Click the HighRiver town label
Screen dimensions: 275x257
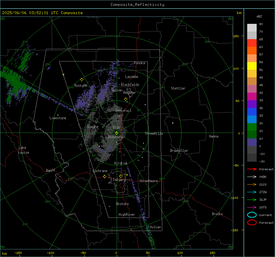pyautogui.click(x=127, y=215)
